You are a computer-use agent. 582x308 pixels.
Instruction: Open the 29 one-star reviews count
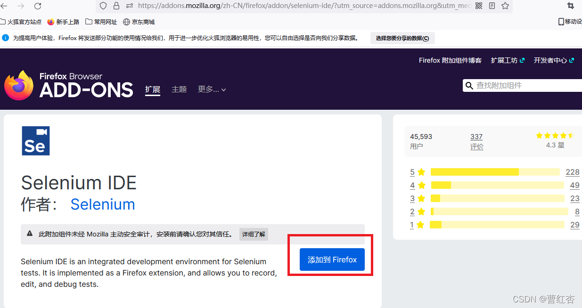tap(574, 225)
